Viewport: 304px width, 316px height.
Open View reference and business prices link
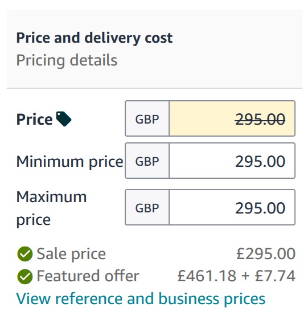(x=141, y=299)
